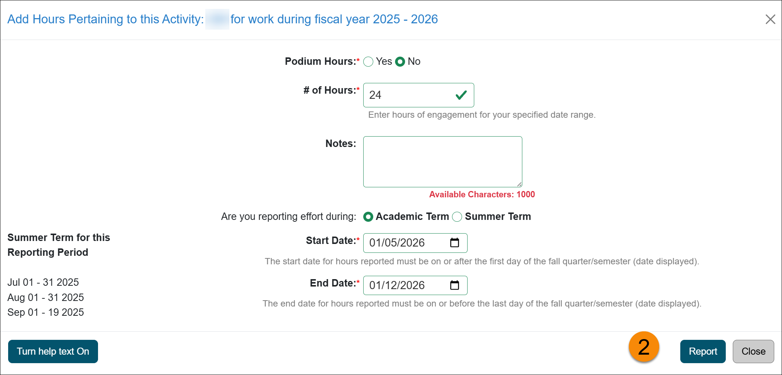Image resolution: width=782 pixels, height=375 pixels.
Task: Open the End Date calendar picker
Action: (x=454, y=285)
